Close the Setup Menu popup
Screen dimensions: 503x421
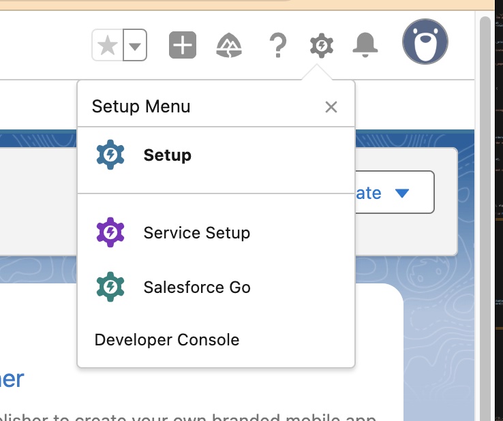click(x=331, y=107)
